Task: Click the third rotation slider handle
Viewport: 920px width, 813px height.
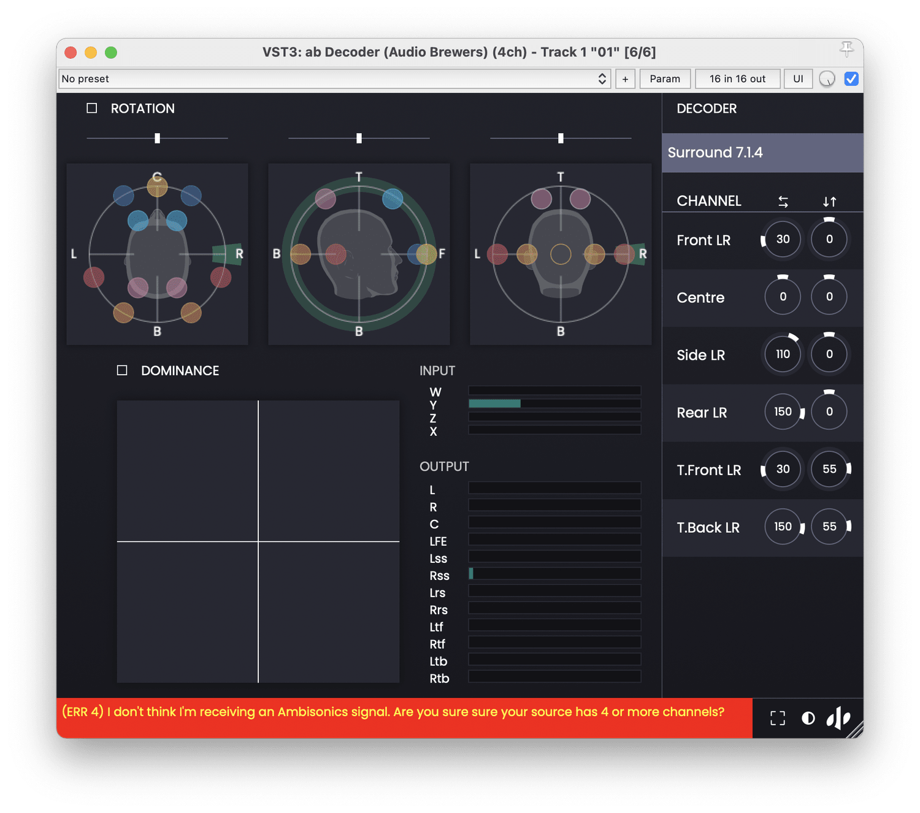Action: [x=561, y=138]
